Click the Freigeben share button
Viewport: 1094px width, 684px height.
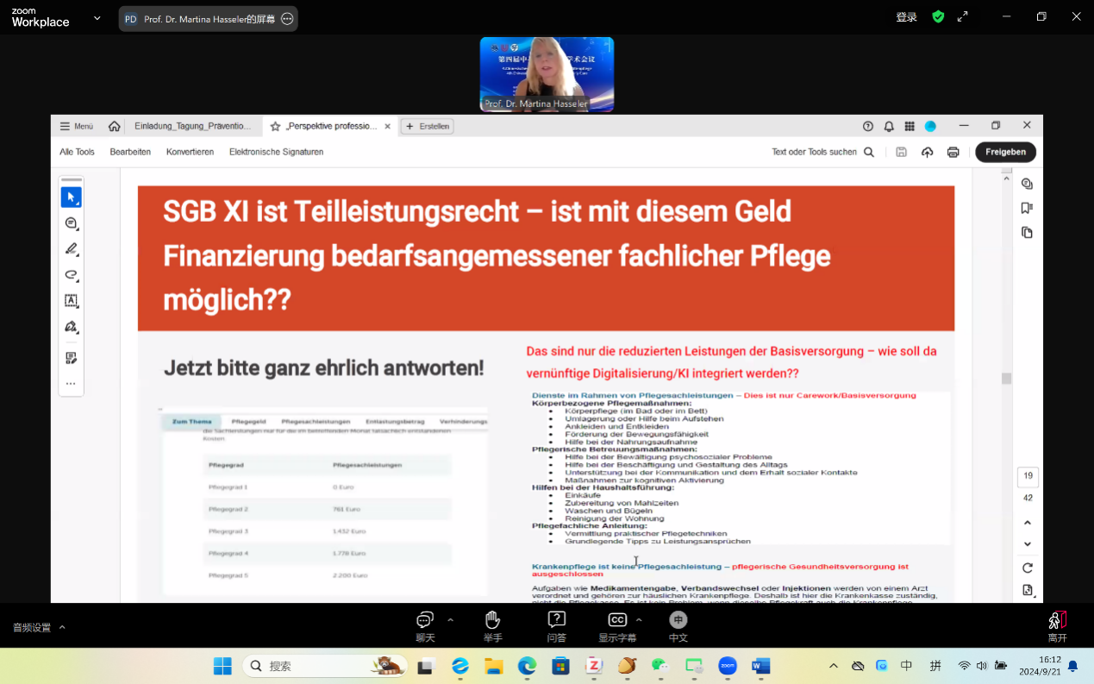(x=1005, y=152)
